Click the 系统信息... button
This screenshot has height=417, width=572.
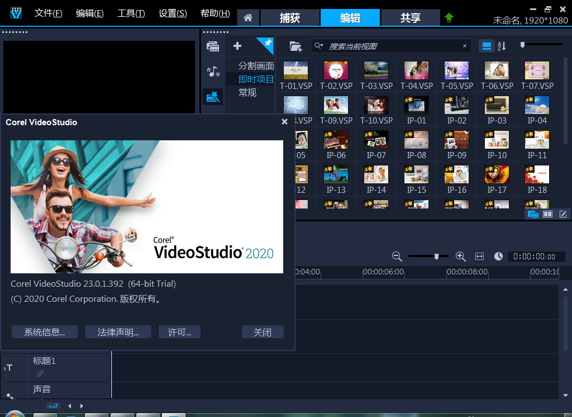[45, 332]
